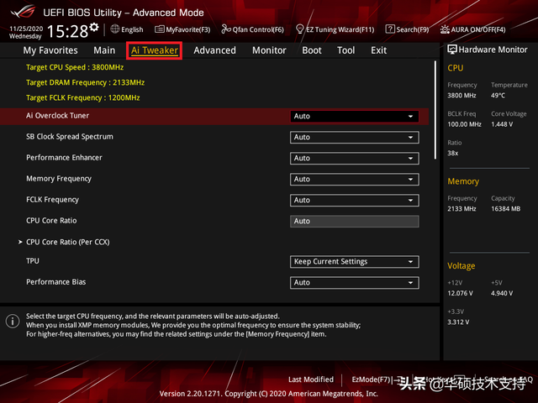Select the TPU label

click(33, 261)
